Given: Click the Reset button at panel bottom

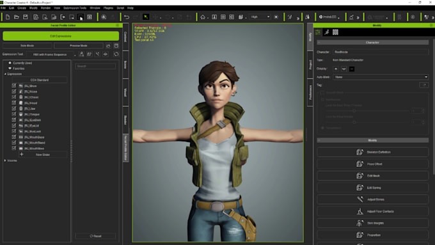Looking at the screenshot, I should [x=95, y=236].
